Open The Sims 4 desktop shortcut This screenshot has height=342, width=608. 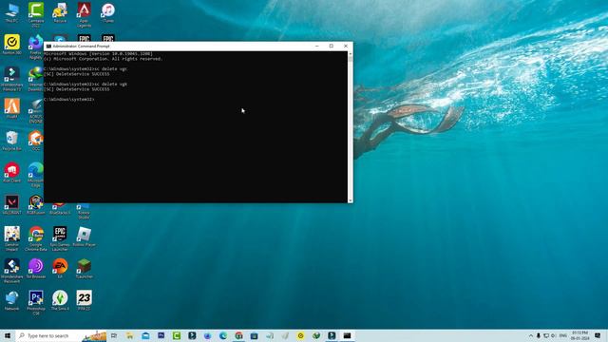pyautogui.click(x=60, y=300)
